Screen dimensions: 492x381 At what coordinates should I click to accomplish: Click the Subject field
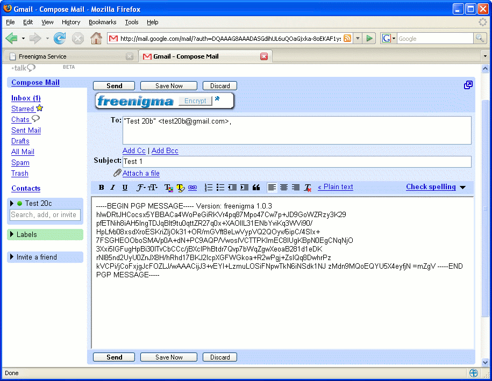click(x=297, y=162)
